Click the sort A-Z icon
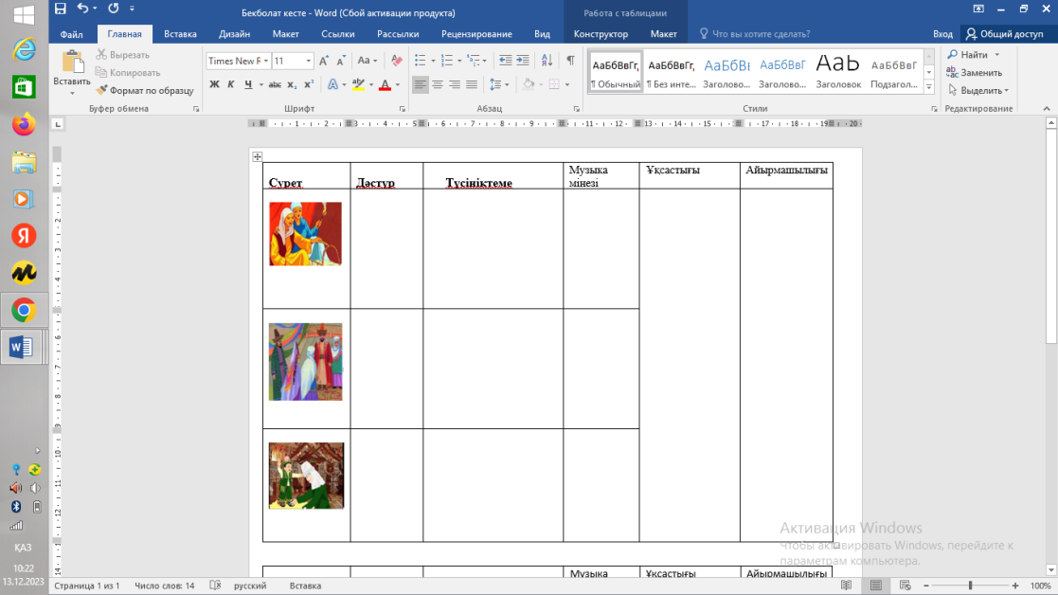Viewport: 1058px width, 595px height. coord(547,61)
